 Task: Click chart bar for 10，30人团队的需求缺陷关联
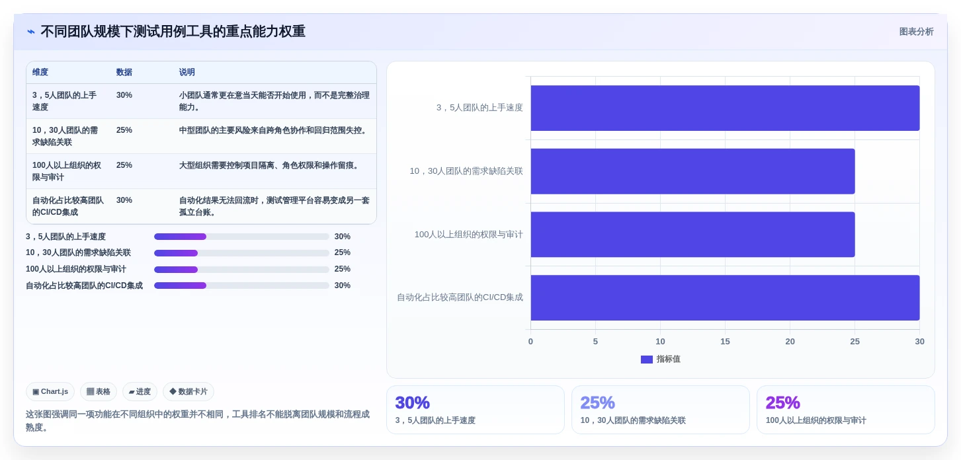(x=692, y=171)
